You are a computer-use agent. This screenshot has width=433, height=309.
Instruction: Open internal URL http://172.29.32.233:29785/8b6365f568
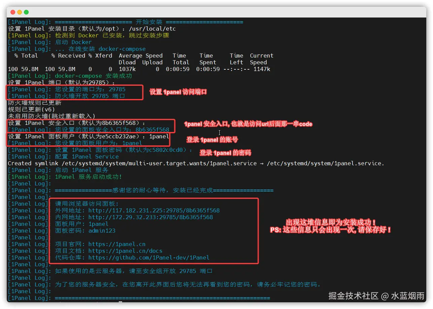click(150, 217)
